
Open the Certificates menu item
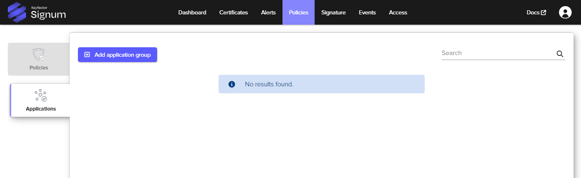click(x=233, y=13)
